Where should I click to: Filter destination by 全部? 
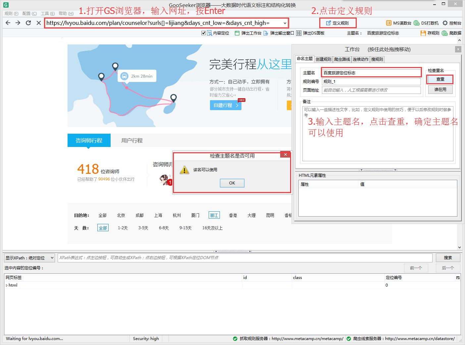tap(102, 215)
